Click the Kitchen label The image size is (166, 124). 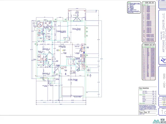(78, 58)
